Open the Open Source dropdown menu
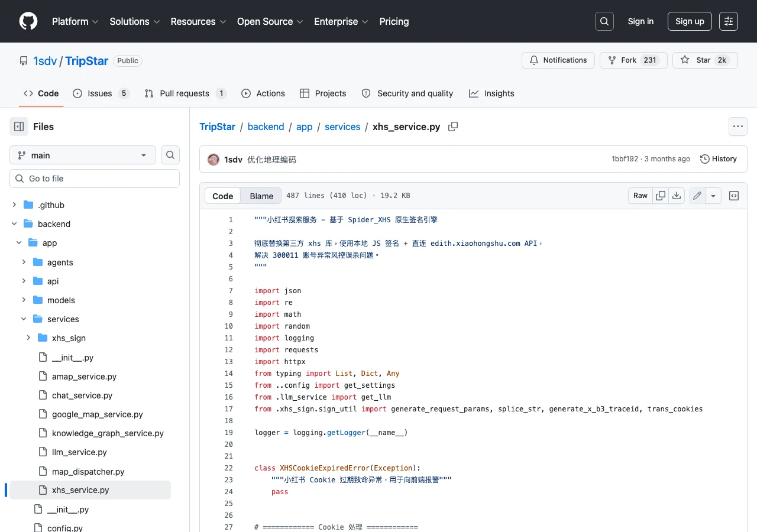The image size is (757, 532). pos(270,21)
